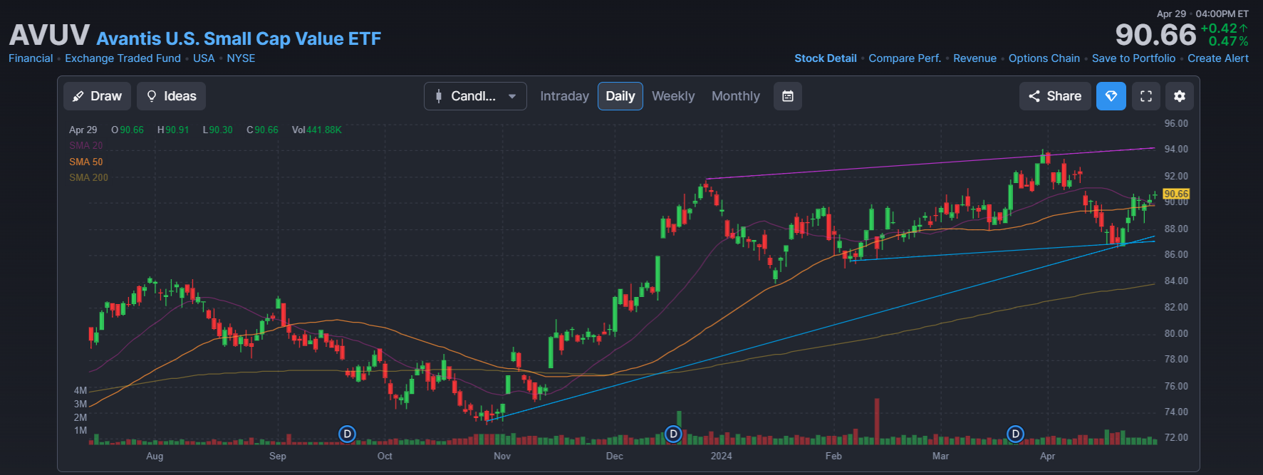Open chart settings gear
The height and width of the screenshot is (475, 1263).
click(1180, 96)
